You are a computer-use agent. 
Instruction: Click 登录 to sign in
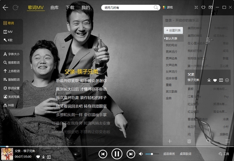[x=168, y=20]
